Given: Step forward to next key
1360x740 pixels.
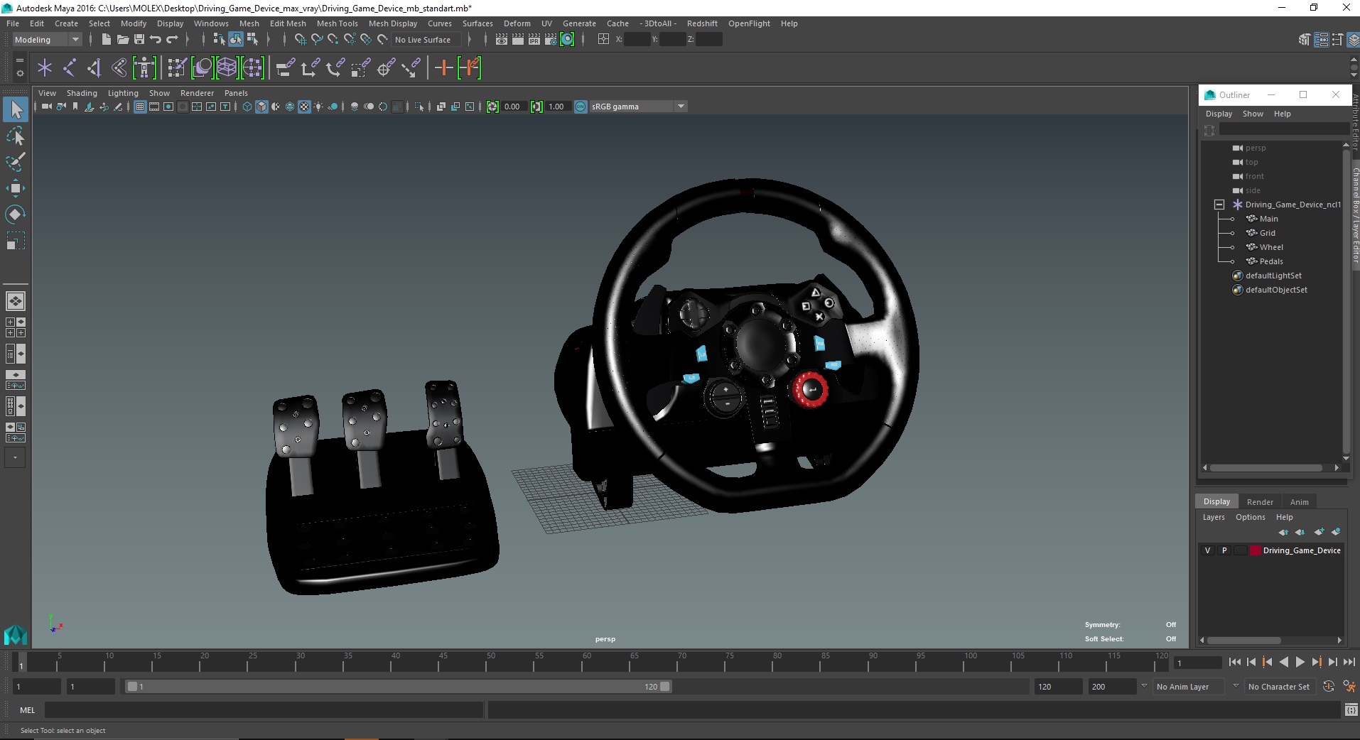Looking at the screenshot, I should point(1317,662).
